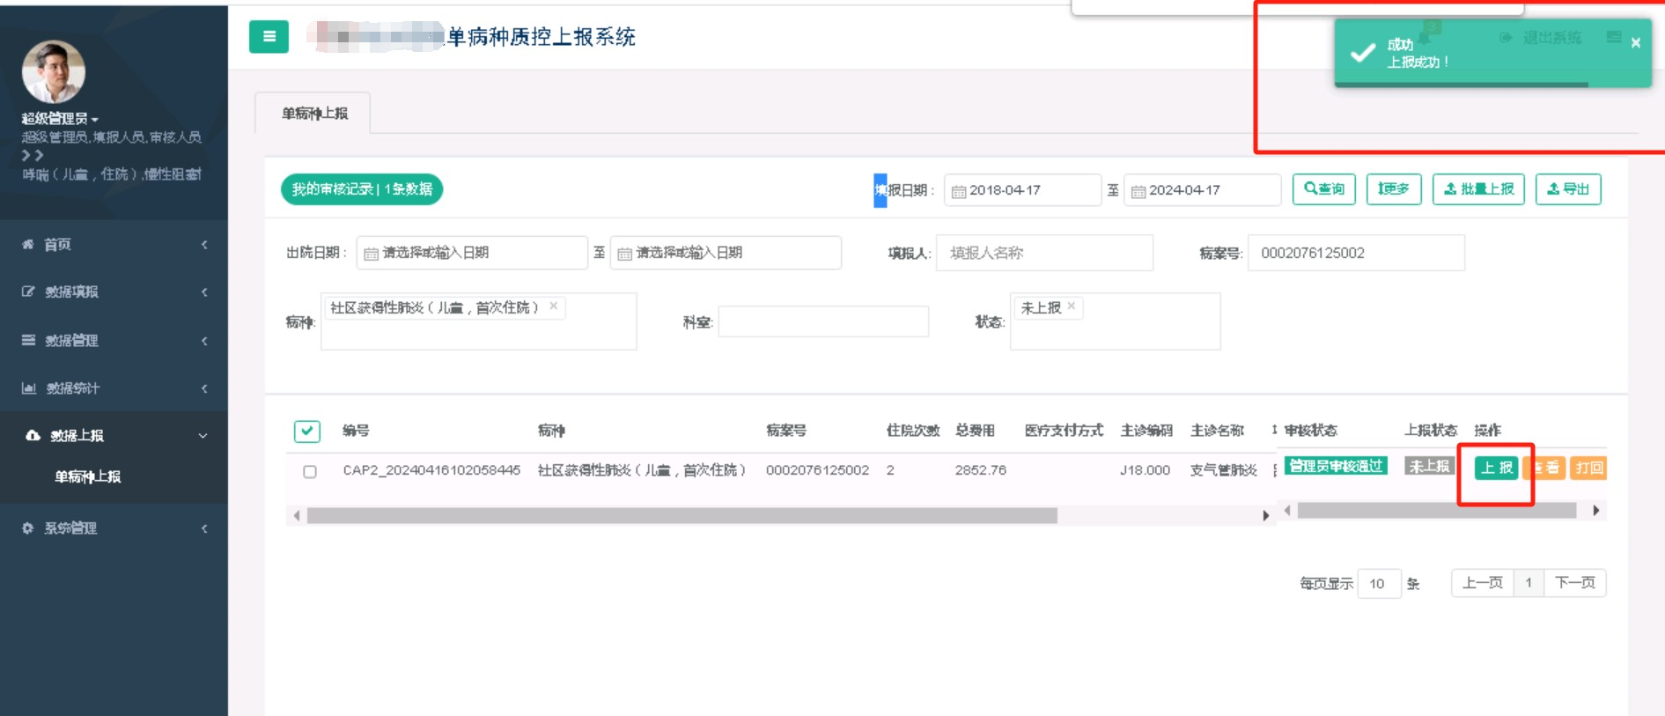The width and height of the screenshot is (1665, 716).
Task: Remove the 社区获得性肺炎 disease tag
Action: click(x=554, y=306)
